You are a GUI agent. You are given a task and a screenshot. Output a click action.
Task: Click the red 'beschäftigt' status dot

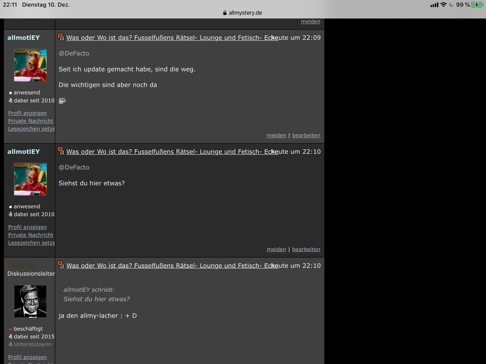tap(11, 329)
